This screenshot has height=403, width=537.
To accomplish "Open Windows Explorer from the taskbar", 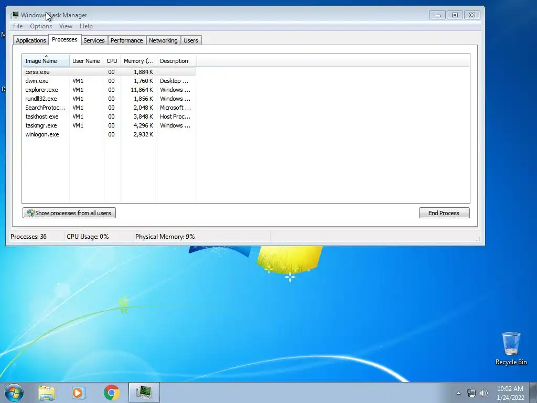I will 47,393.
